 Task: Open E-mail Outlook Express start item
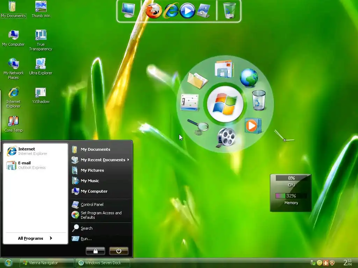35,165
